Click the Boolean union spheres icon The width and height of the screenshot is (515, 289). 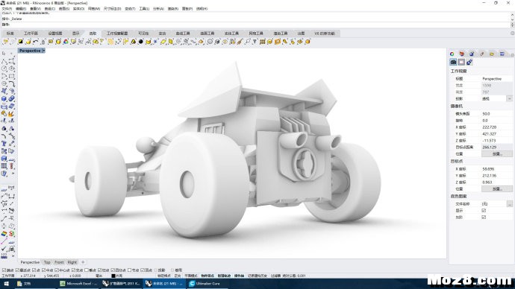[11, 98]
